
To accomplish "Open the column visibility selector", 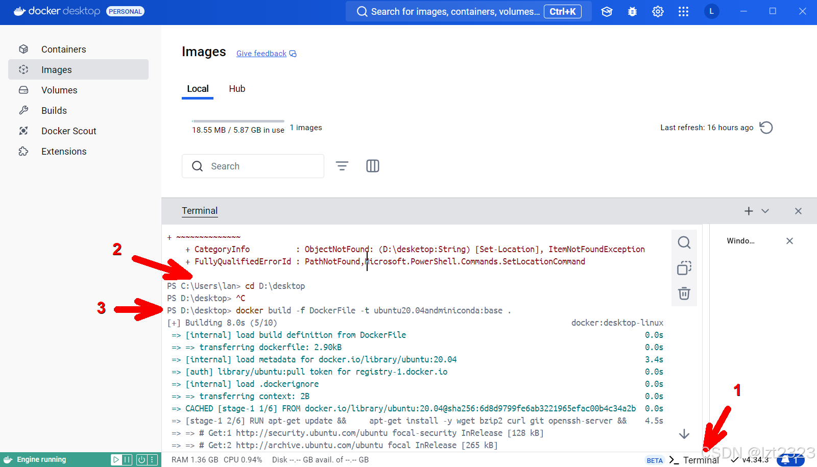I will pyautogui.click(x=373, y=166).
